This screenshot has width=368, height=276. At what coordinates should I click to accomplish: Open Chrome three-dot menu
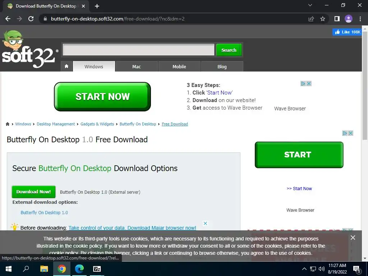pyautogui.click(x=360, y=19)
